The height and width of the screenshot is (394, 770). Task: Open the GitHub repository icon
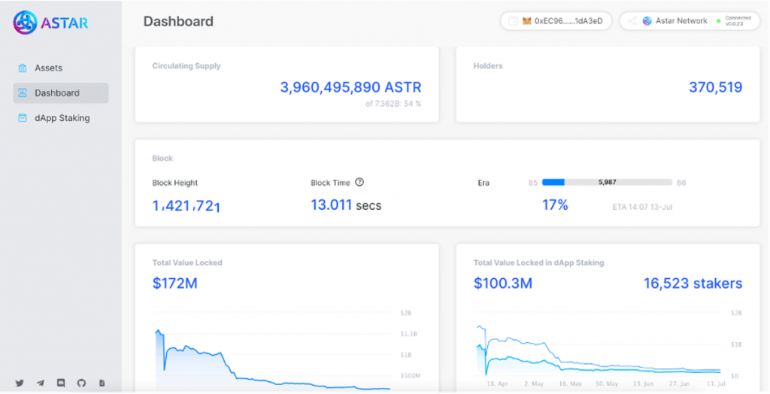pyautogui.click(x=81, y=383)
